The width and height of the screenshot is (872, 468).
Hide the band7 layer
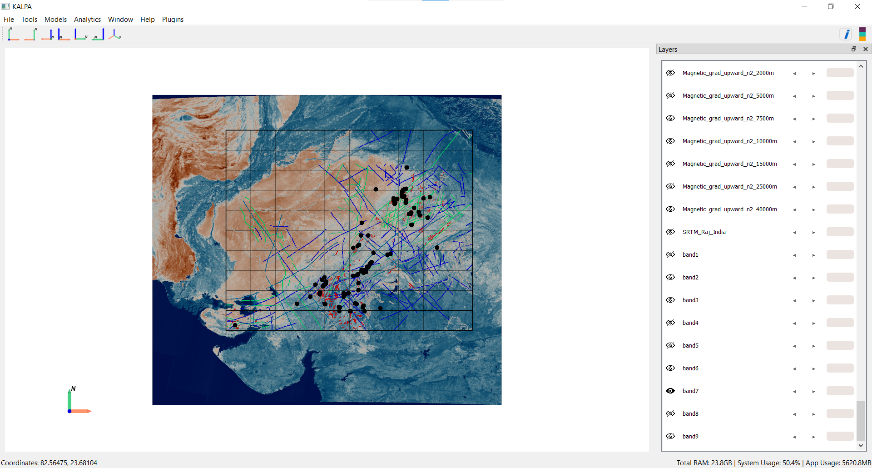670,391
